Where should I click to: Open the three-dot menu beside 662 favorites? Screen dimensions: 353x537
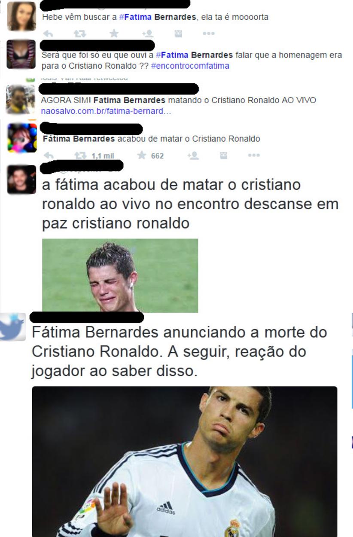click(254, 155)
